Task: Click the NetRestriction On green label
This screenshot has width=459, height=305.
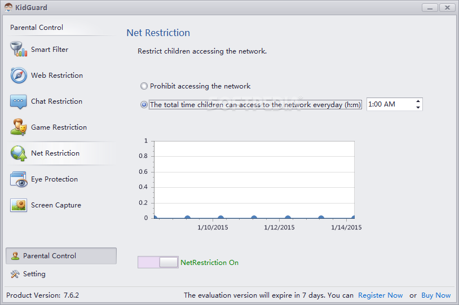Action: [209, 263]
